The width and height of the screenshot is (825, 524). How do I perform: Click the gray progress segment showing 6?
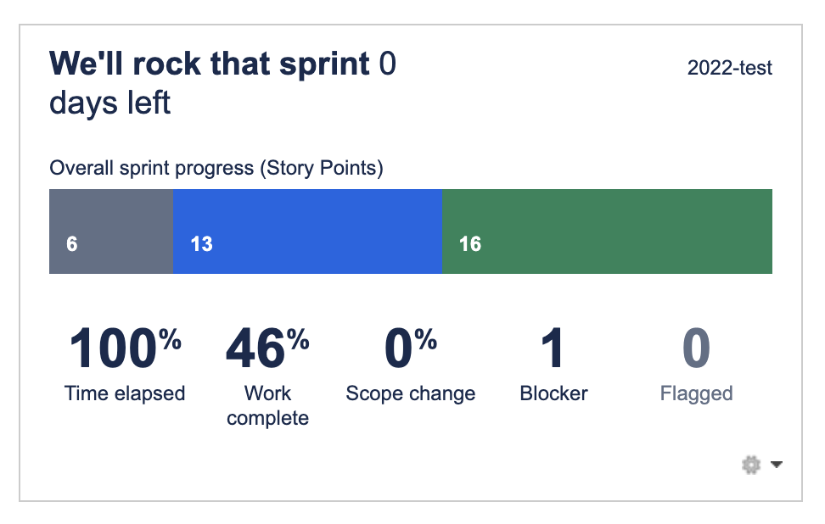111,231
